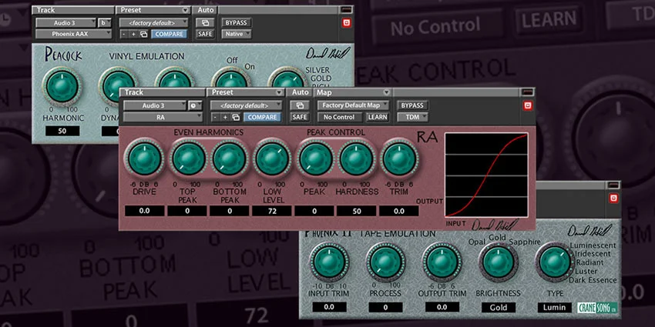Screen dimensions: 655x327
Task: Open insert position dropdown beside Audio 3 in RA
Action: 195,105
